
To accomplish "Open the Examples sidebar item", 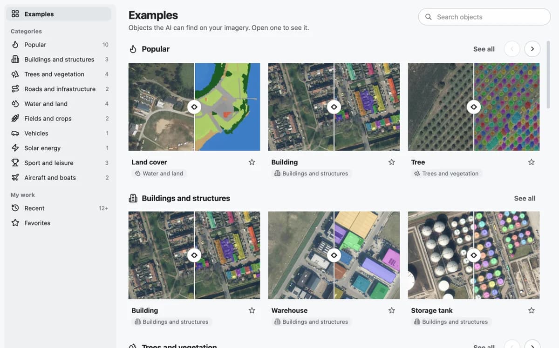I will (58, 14).
